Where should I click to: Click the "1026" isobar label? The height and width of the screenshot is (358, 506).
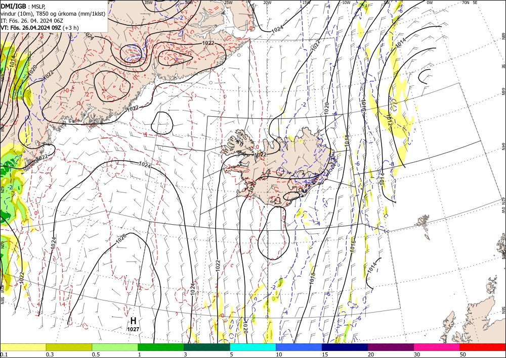(121, 238)
